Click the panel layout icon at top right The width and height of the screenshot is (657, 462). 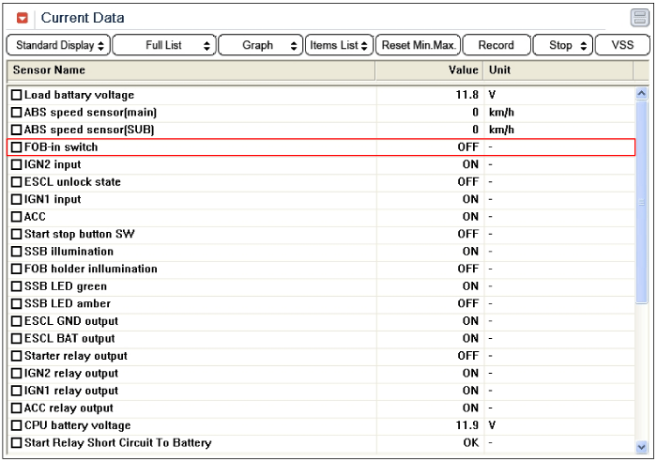coord(639,18)
